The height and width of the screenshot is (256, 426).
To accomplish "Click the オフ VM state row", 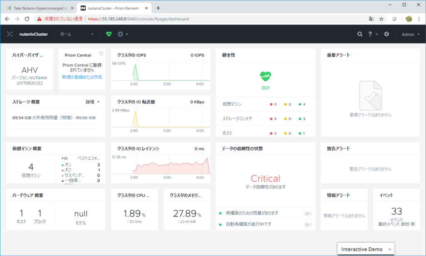I will [x=81, y=170].
